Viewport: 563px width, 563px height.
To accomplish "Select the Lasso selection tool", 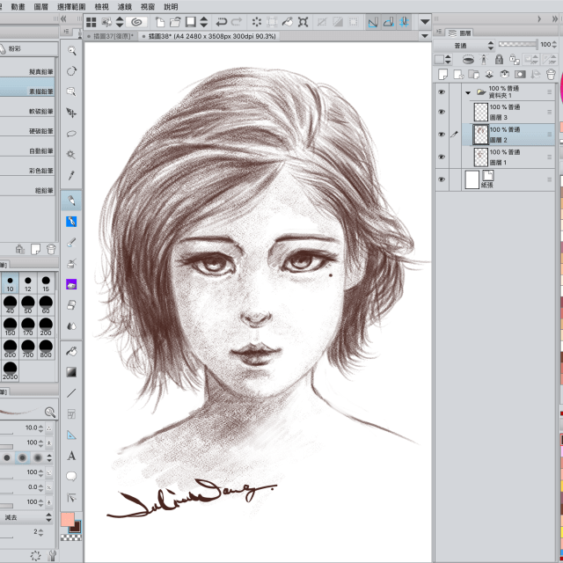I will [72, 134].
